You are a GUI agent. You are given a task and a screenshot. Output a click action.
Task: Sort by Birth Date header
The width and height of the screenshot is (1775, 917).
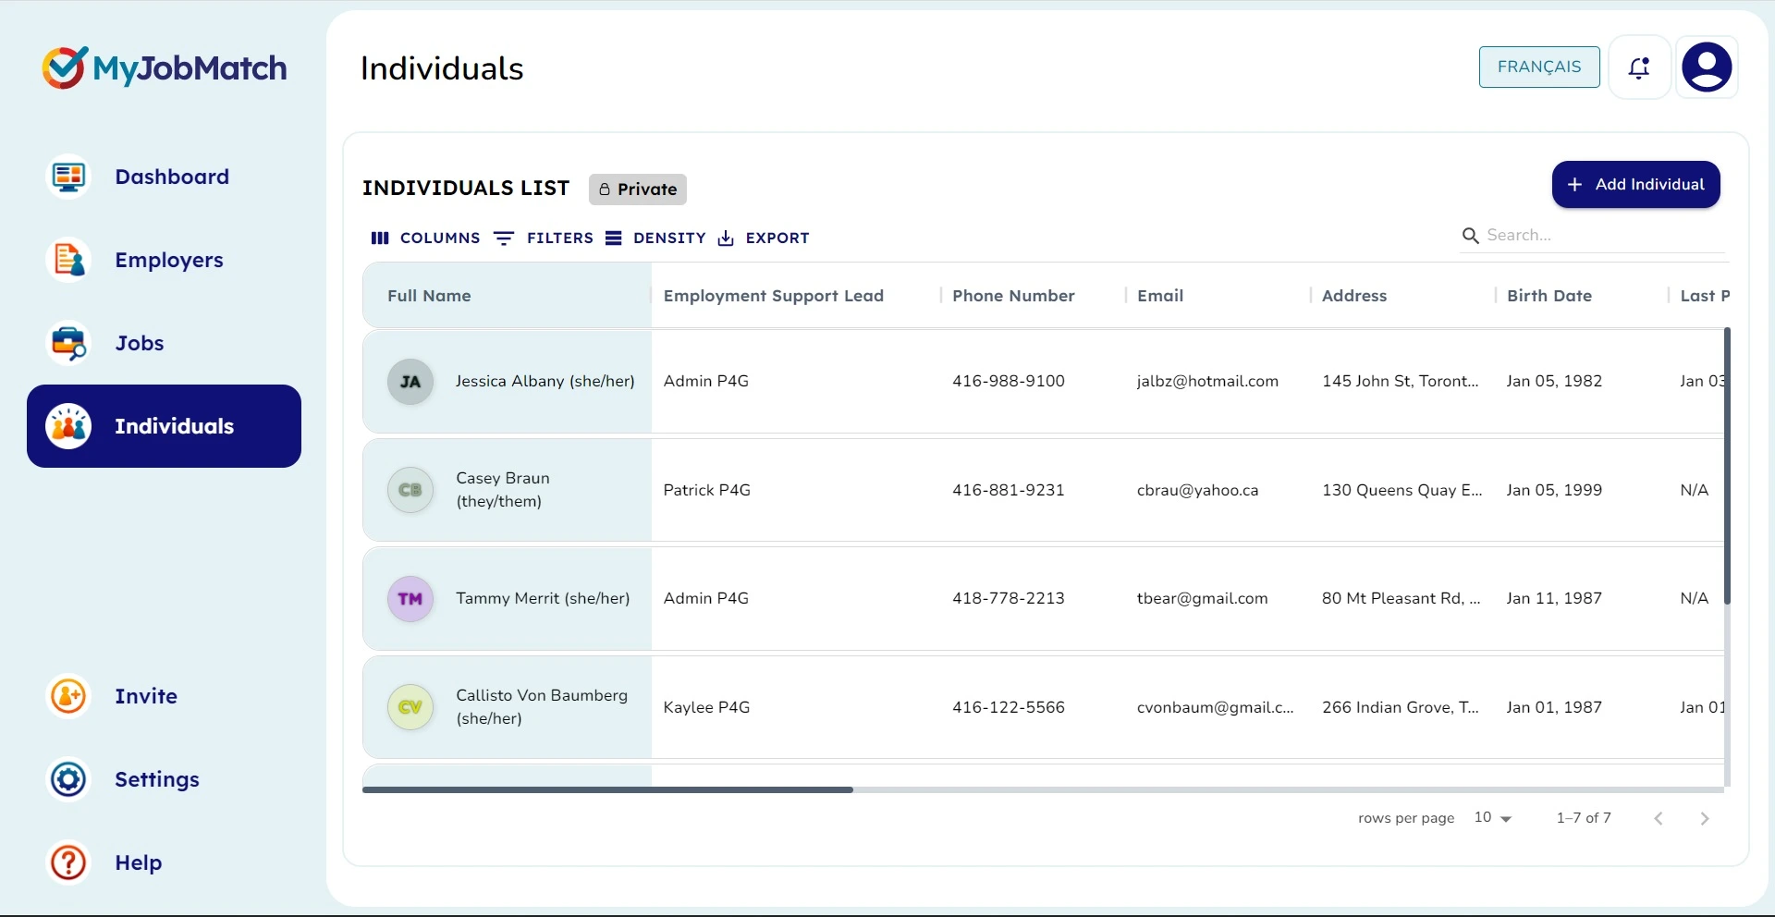pyautogui.click(x=1549, y=296)
